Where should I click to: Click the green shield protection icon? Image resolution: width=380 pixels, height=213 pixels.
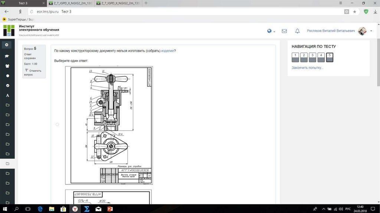pyautogui.click(x=366, y=12)
